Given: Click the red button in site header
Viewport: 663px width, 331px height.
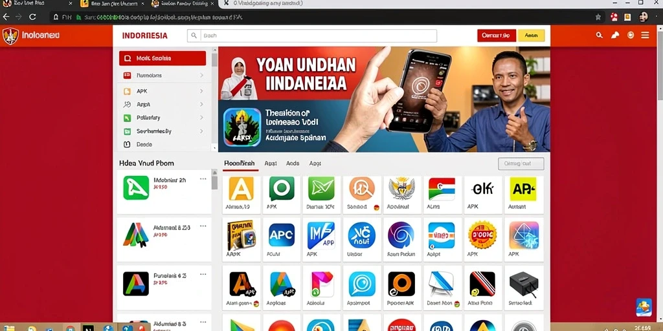Looking at the screenshot, I should 497,36.
